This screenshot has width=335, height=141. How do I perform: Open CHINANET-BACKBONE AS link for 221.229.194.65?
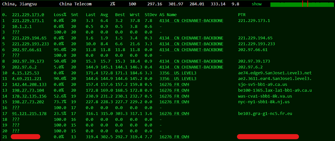point(191,38)
